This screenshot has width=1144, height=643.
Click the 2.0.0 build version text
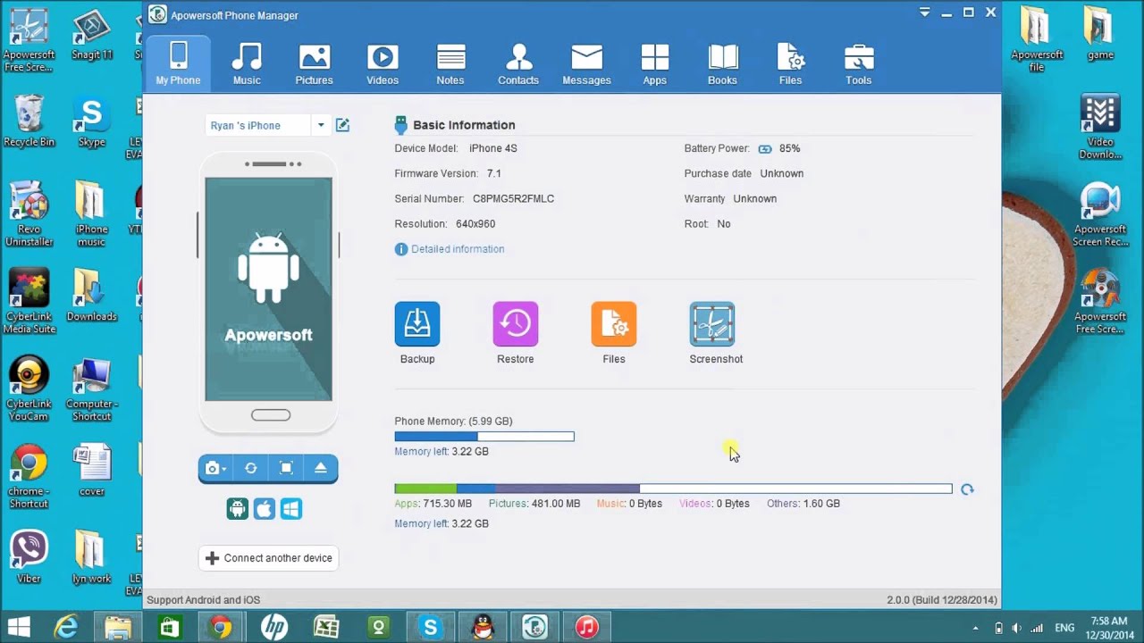coord(942,600)
